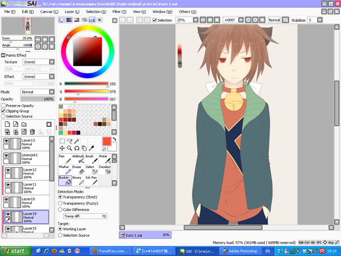Pick the rectangular selection tool

62,141
